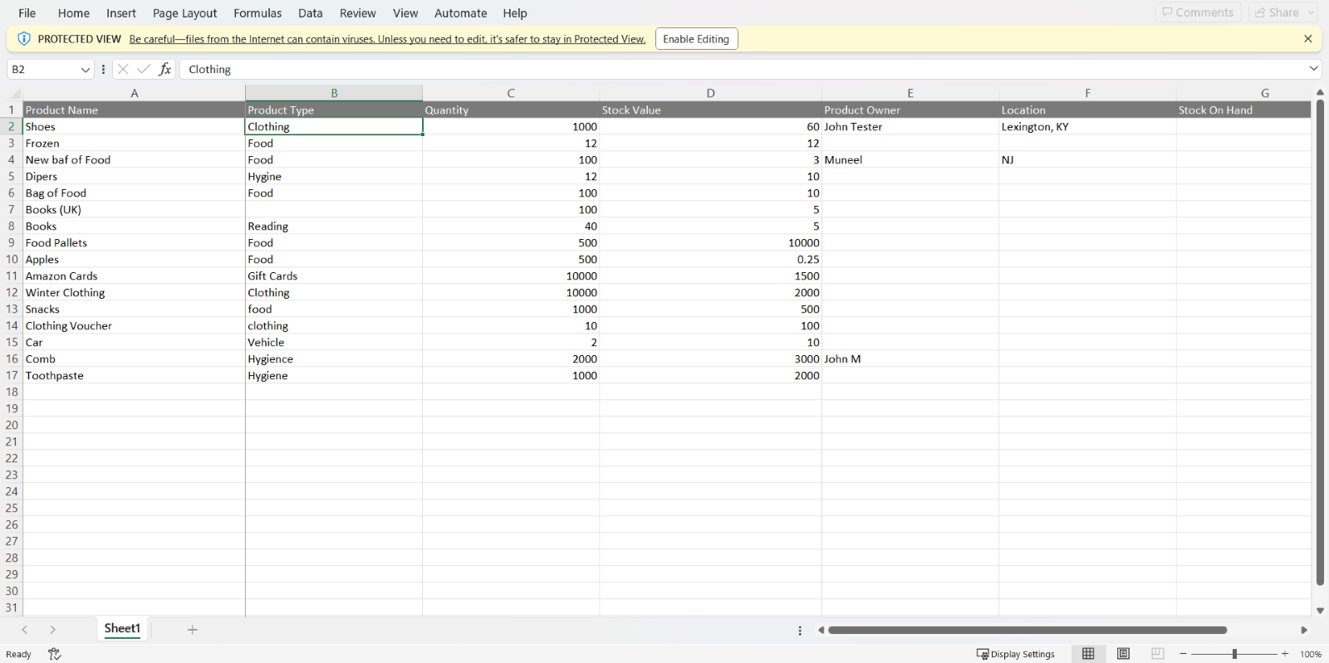This screenshot has width=1329, height=663.
Task: Open the Page Layout ribbon tab
Action: (184, 13)
